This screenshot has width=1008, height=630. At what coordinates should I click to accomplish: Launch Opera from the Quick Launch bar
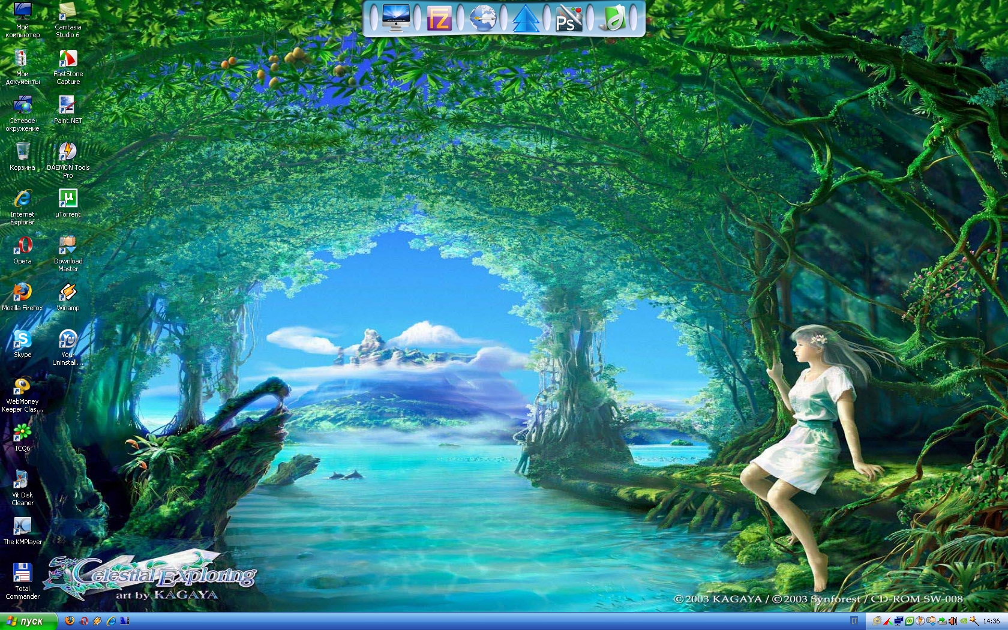83,621
